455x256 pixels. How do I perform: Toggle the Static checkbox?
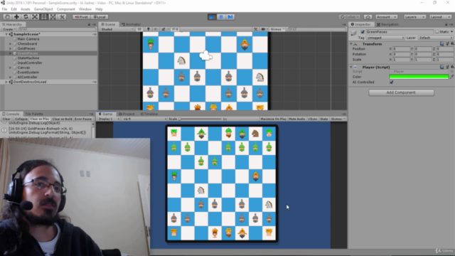point(437,31)
